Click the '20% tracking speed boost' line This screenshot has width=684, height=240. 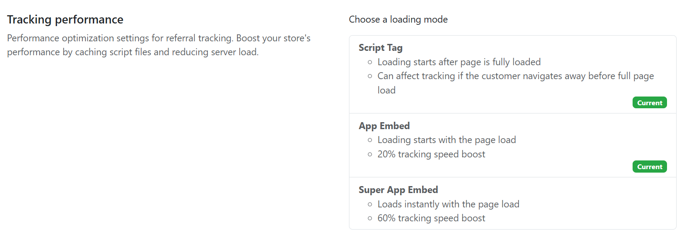(431, 154)
